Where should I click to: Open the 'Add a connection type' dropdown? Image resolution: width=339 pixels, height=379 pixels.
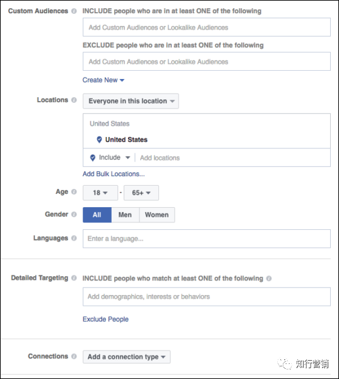(x=127, y=357)
